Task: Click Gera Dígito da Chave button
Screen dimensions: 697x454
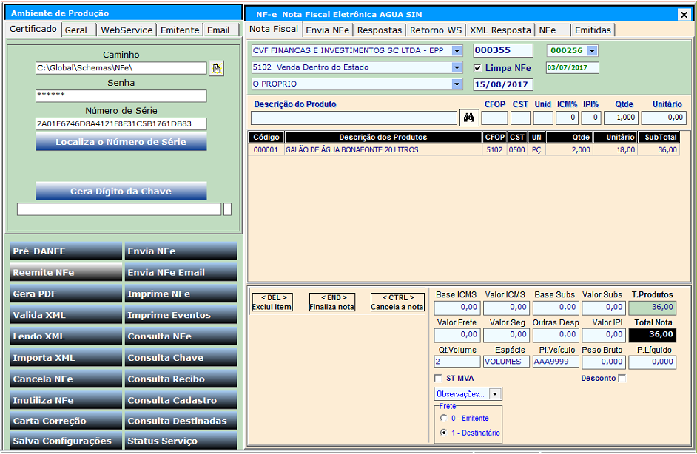Action: click(x=121, y=192)
